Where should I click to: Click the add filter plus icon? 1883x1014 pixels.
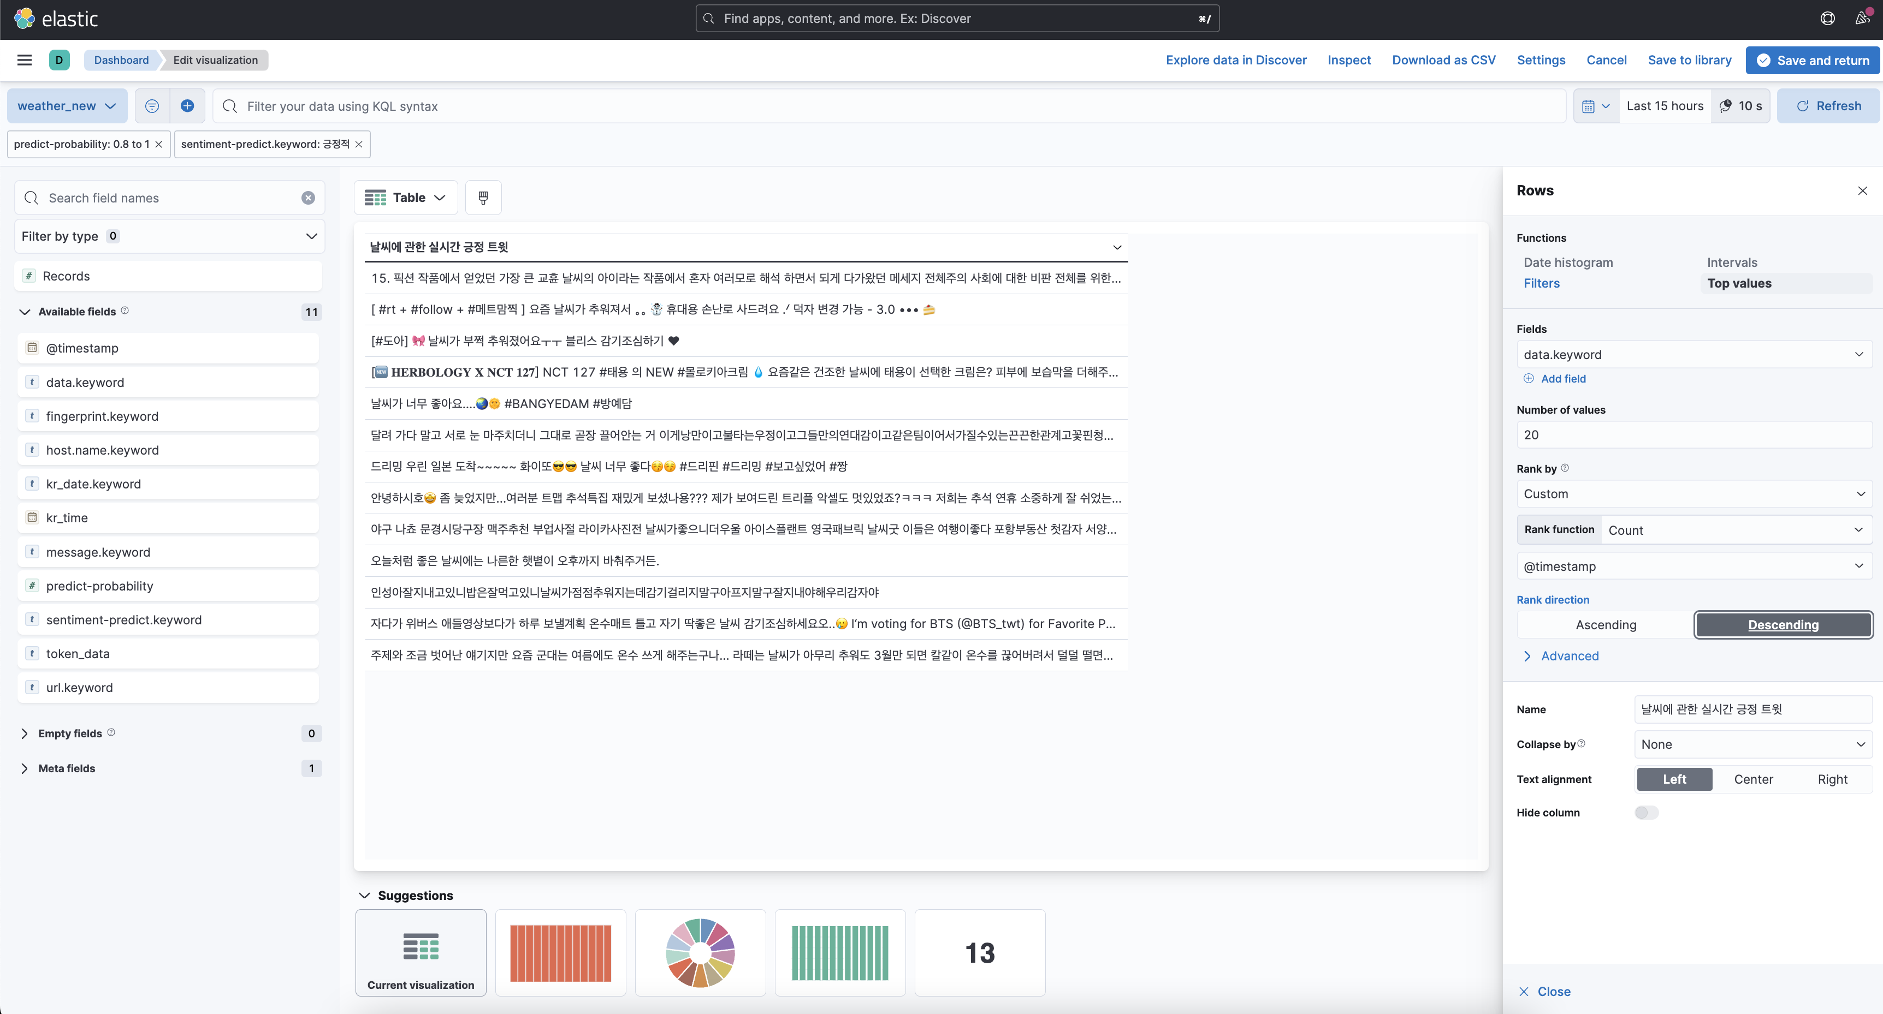pos(187,106)
